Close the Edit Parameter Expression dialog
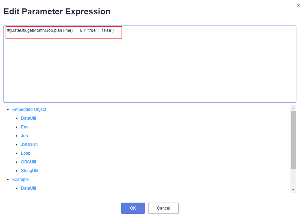This screenshot has height=218, width=302. (x=298, y=5)
